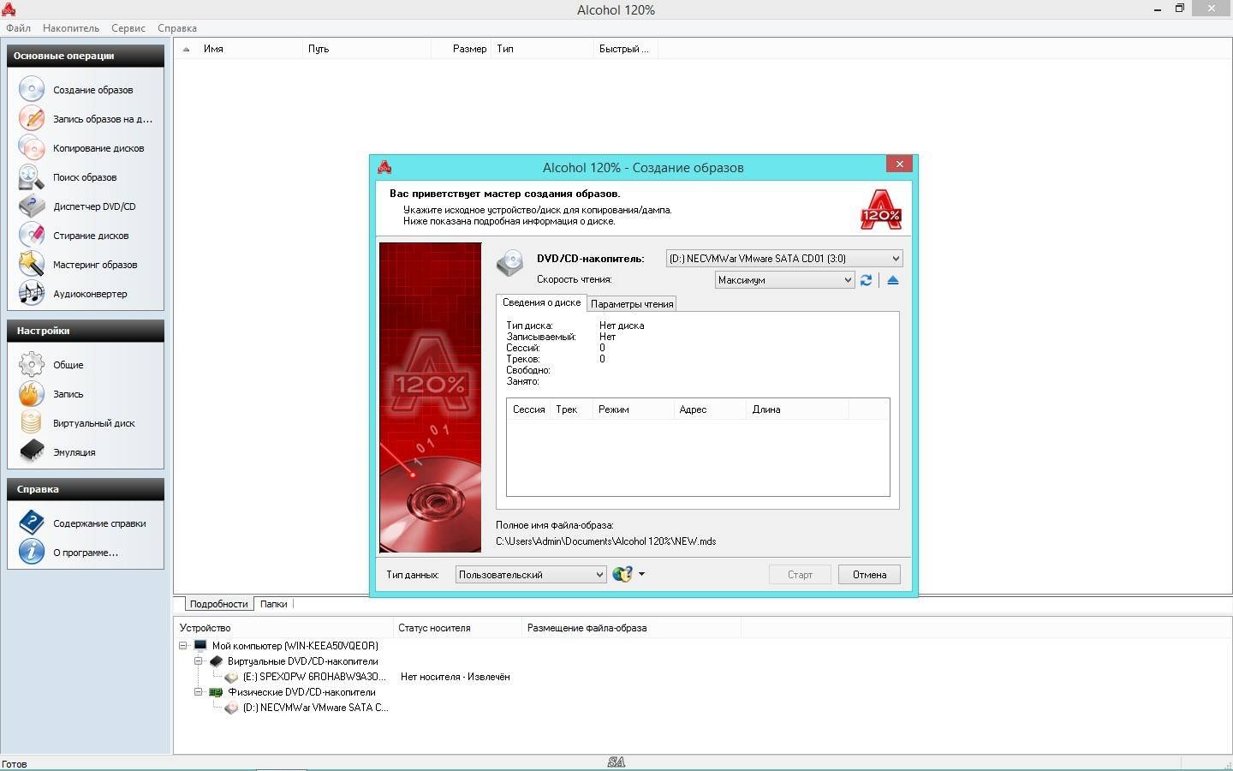Click the Трек column header in dialog

(x=571, y=409)
